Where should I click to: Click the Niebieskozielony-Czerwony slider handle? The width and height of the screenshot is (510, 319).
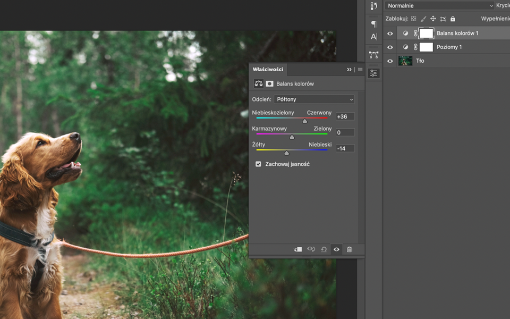pos(305,121)
